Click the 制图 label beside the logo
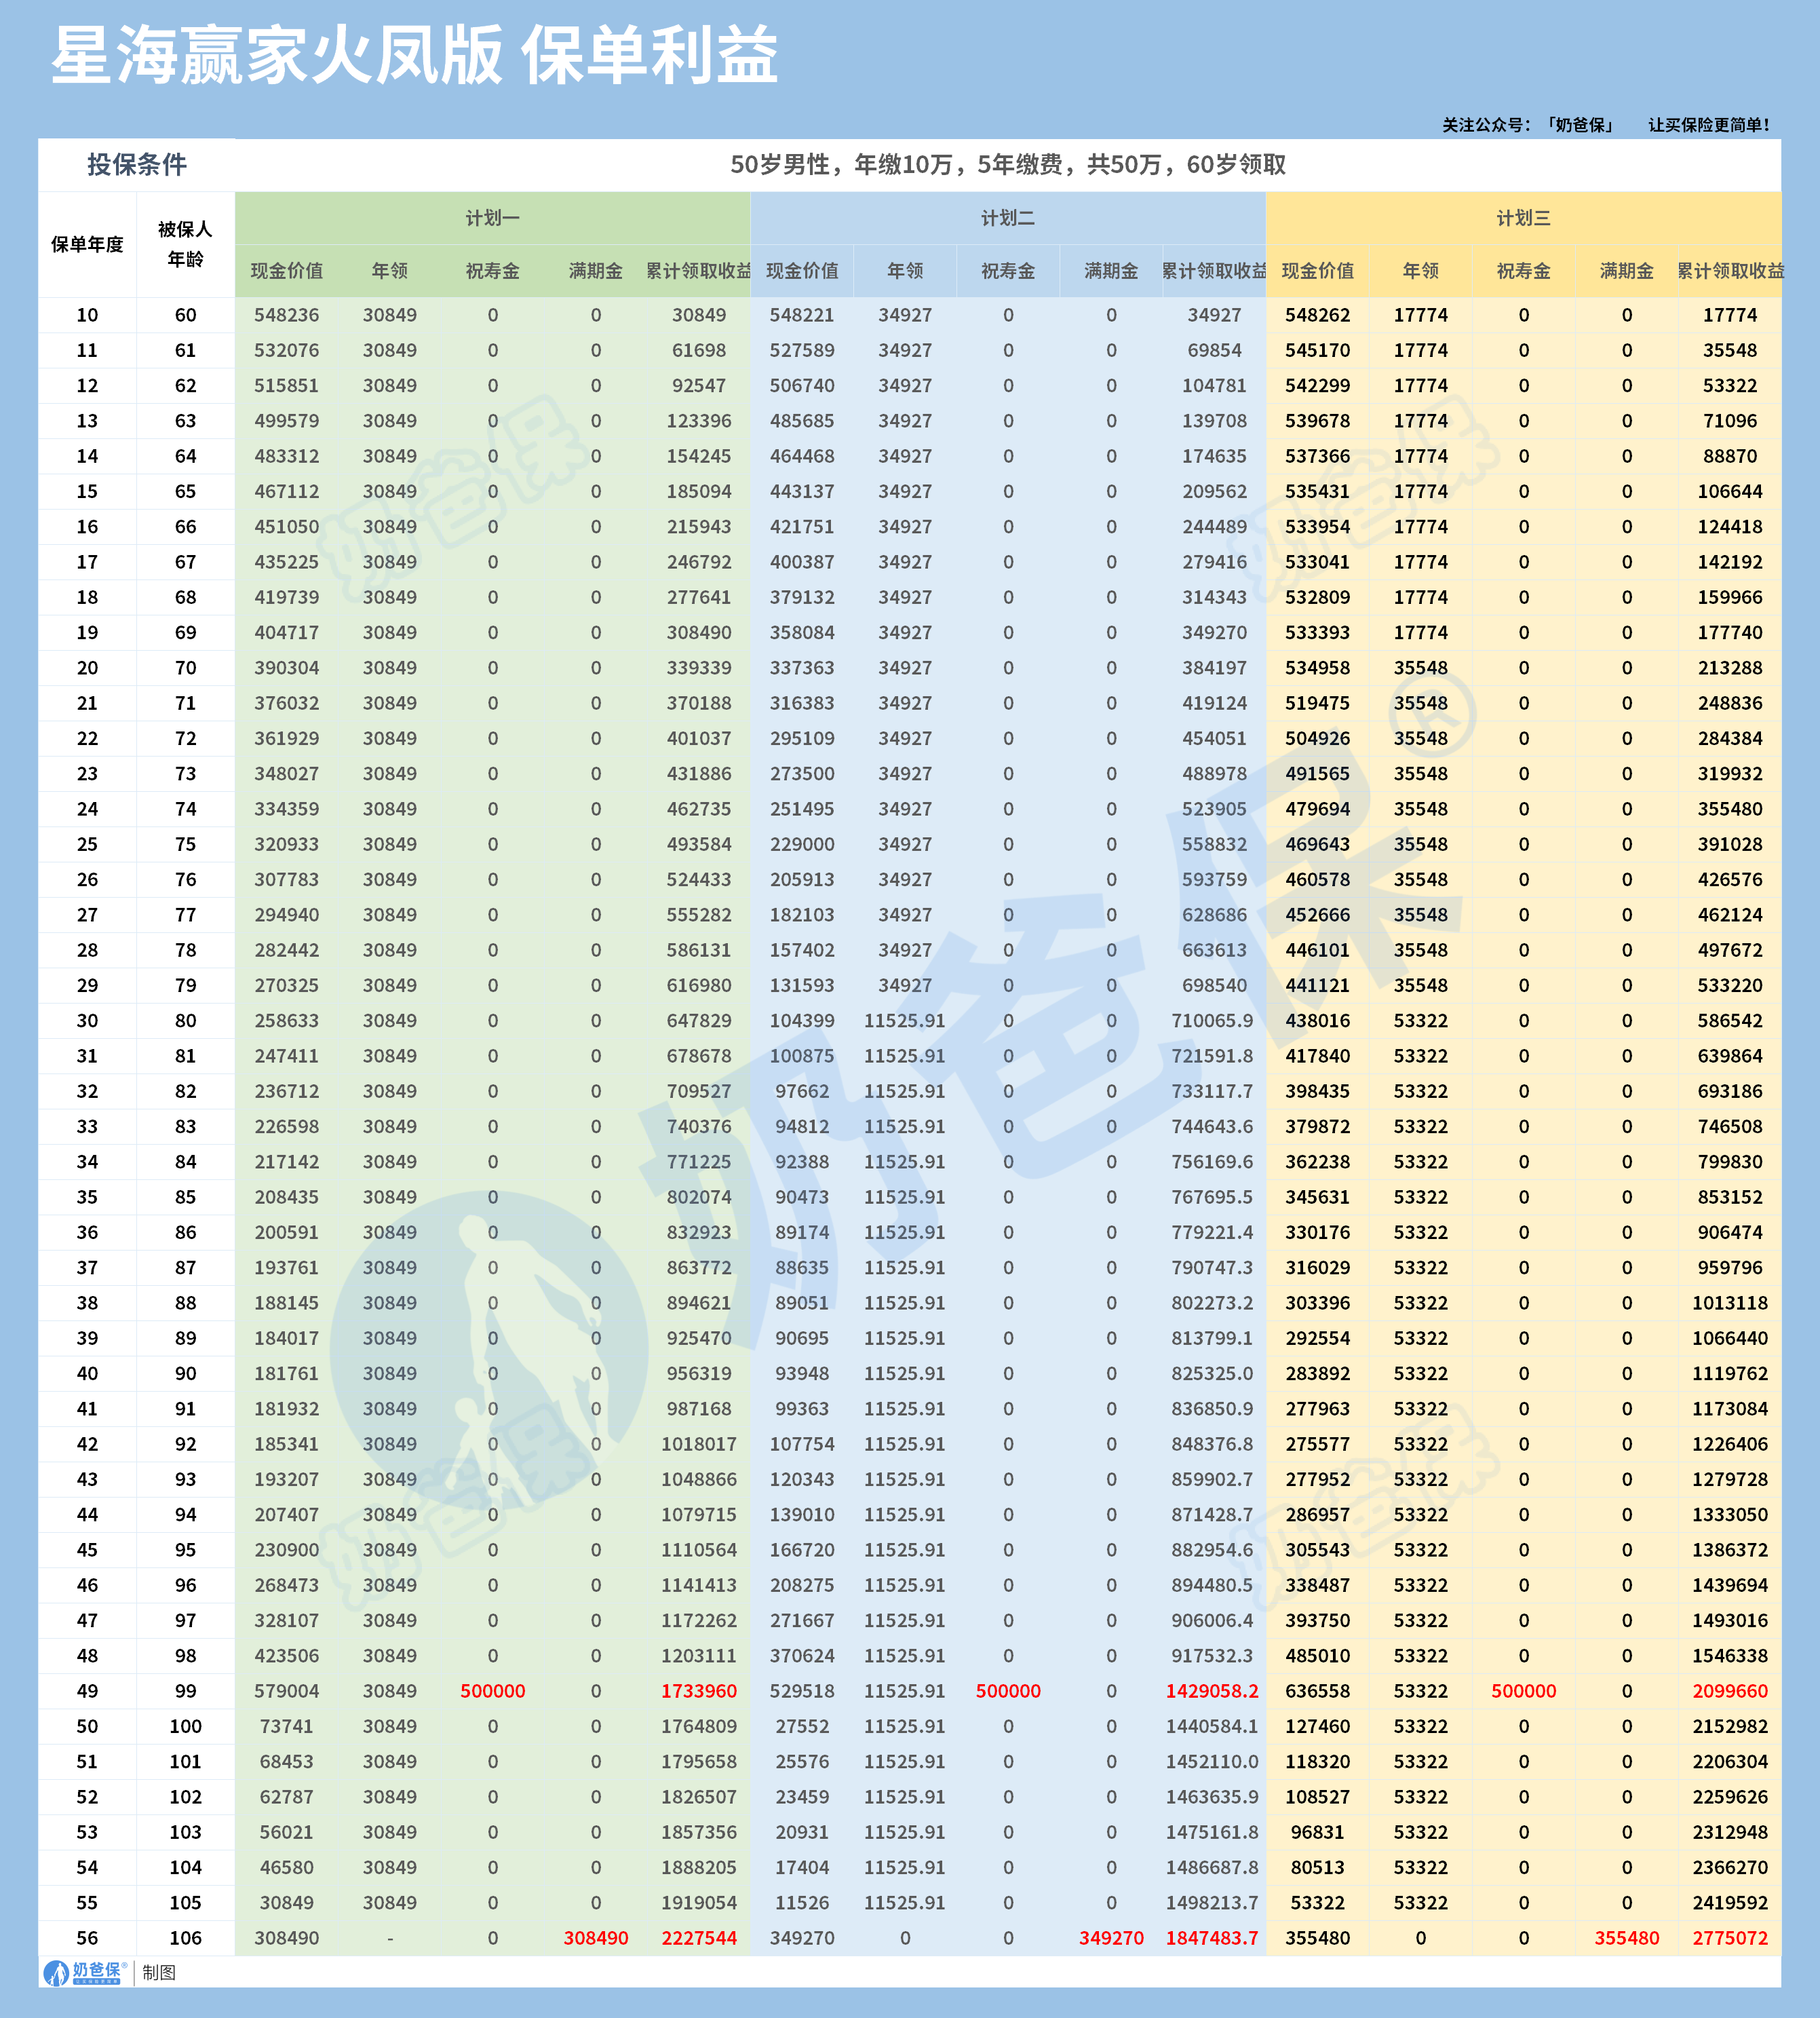The width and height of the screenshot is (1820, 2018). tap(159, 1972)
